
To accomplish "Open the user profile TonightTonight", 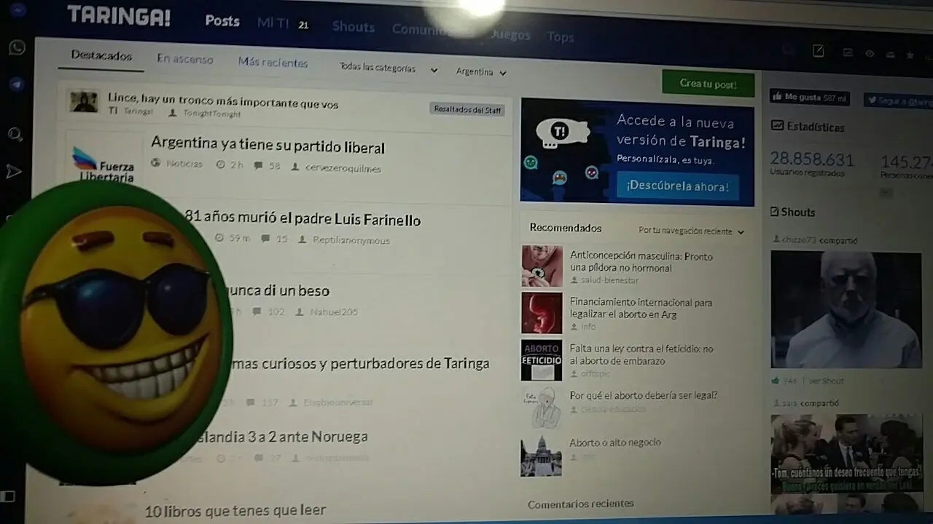I will pyautogui.click(x=211, y=114).
